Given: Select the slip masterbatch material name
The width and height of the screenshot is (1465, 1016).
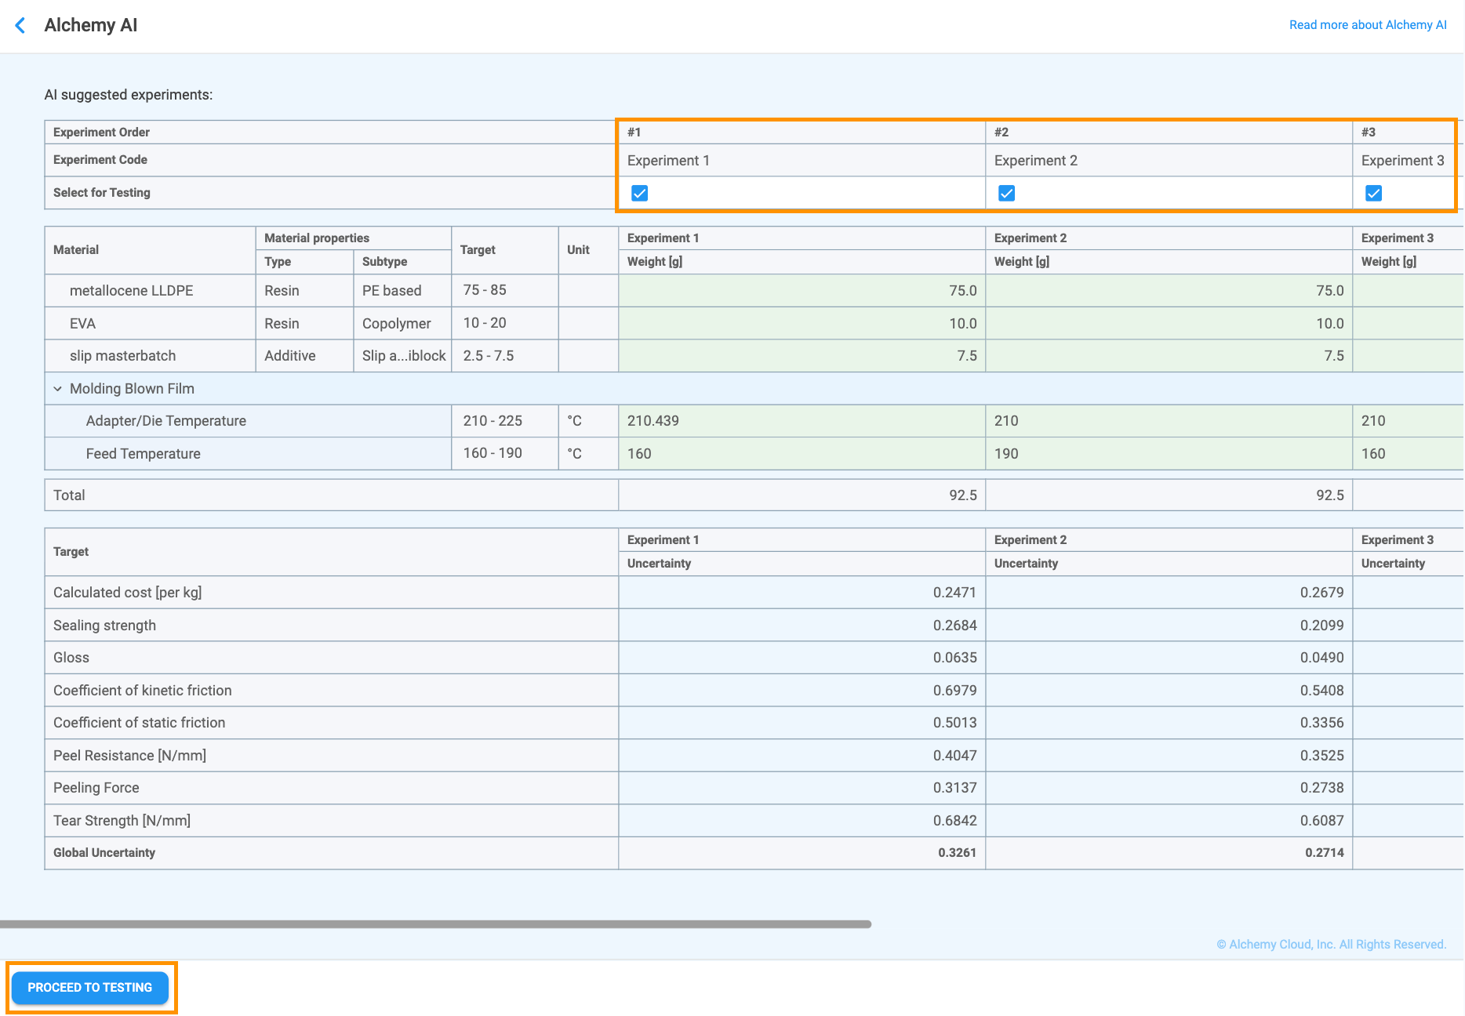Looking at the screenshot, I should click(x=123, y=356).
